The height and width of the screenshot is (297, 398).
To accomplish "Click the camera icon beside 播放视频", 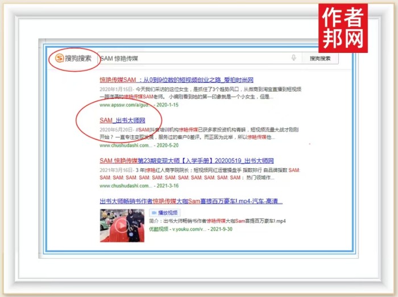I will (154, 212).
